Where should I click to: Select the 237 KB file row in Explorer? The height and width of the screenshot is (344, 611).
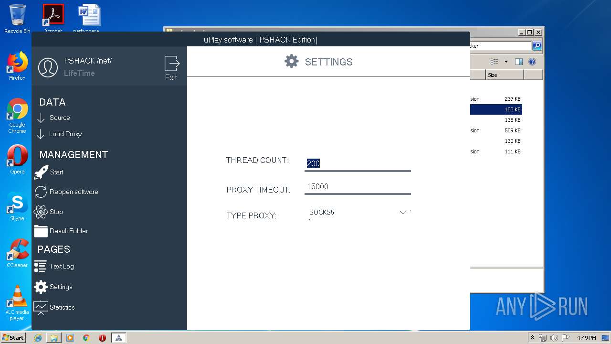pyautogui.click(x=496, y=99)
